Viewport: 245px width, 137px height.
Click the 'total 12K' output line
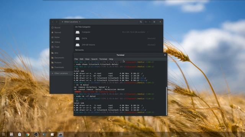(x=79, y=103)
